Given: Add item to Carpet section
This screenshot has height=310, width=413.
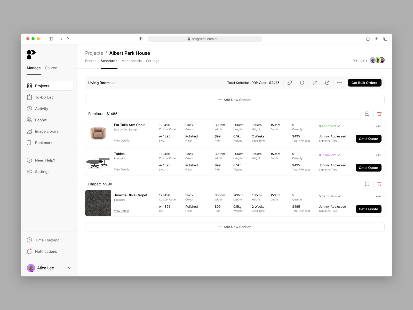Looking at the screenshot, I should (367, 184).
